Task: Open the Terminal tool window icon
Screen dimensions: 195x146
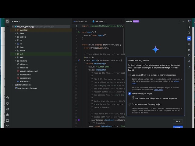Action: (7, 120)
